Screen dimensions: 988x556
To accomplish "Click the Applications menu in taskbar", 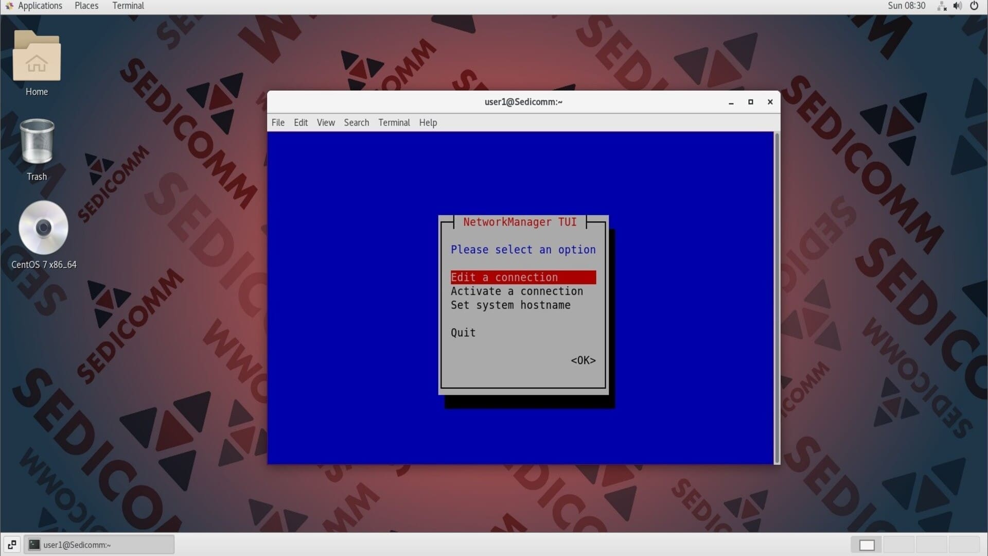I will click(38, 6).
